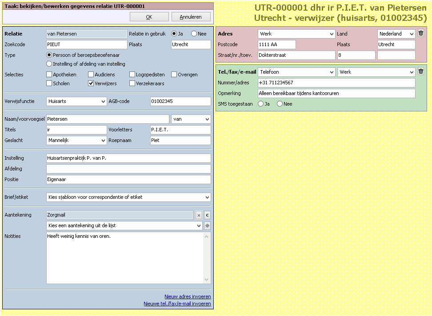
Task: Check the Apotheken selection box
Action: pos(49,75)
